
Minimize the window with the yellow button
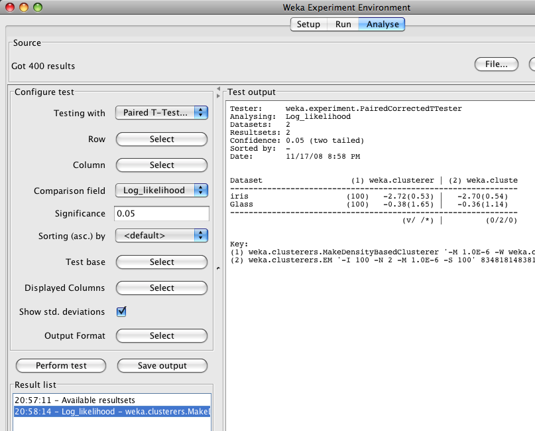click(x=24, y=7)
